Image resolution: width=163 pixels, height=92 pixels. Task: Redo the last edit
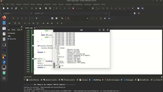(x=26, y=8)
